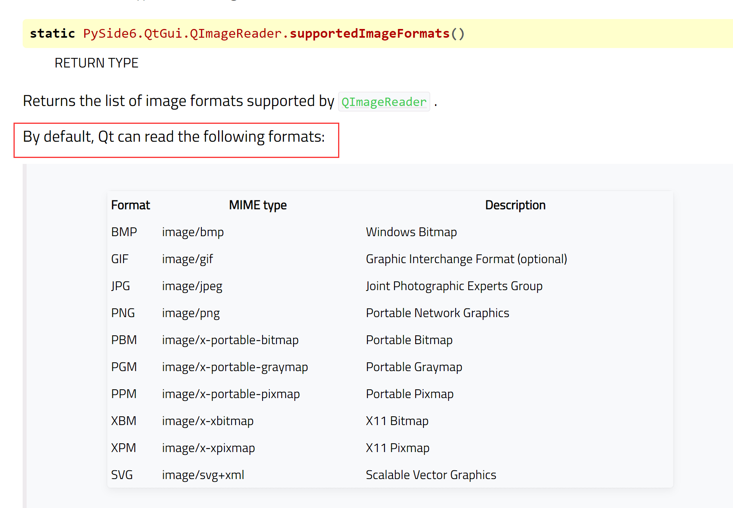Open the QImageReader class link

(x=383, y=102)
